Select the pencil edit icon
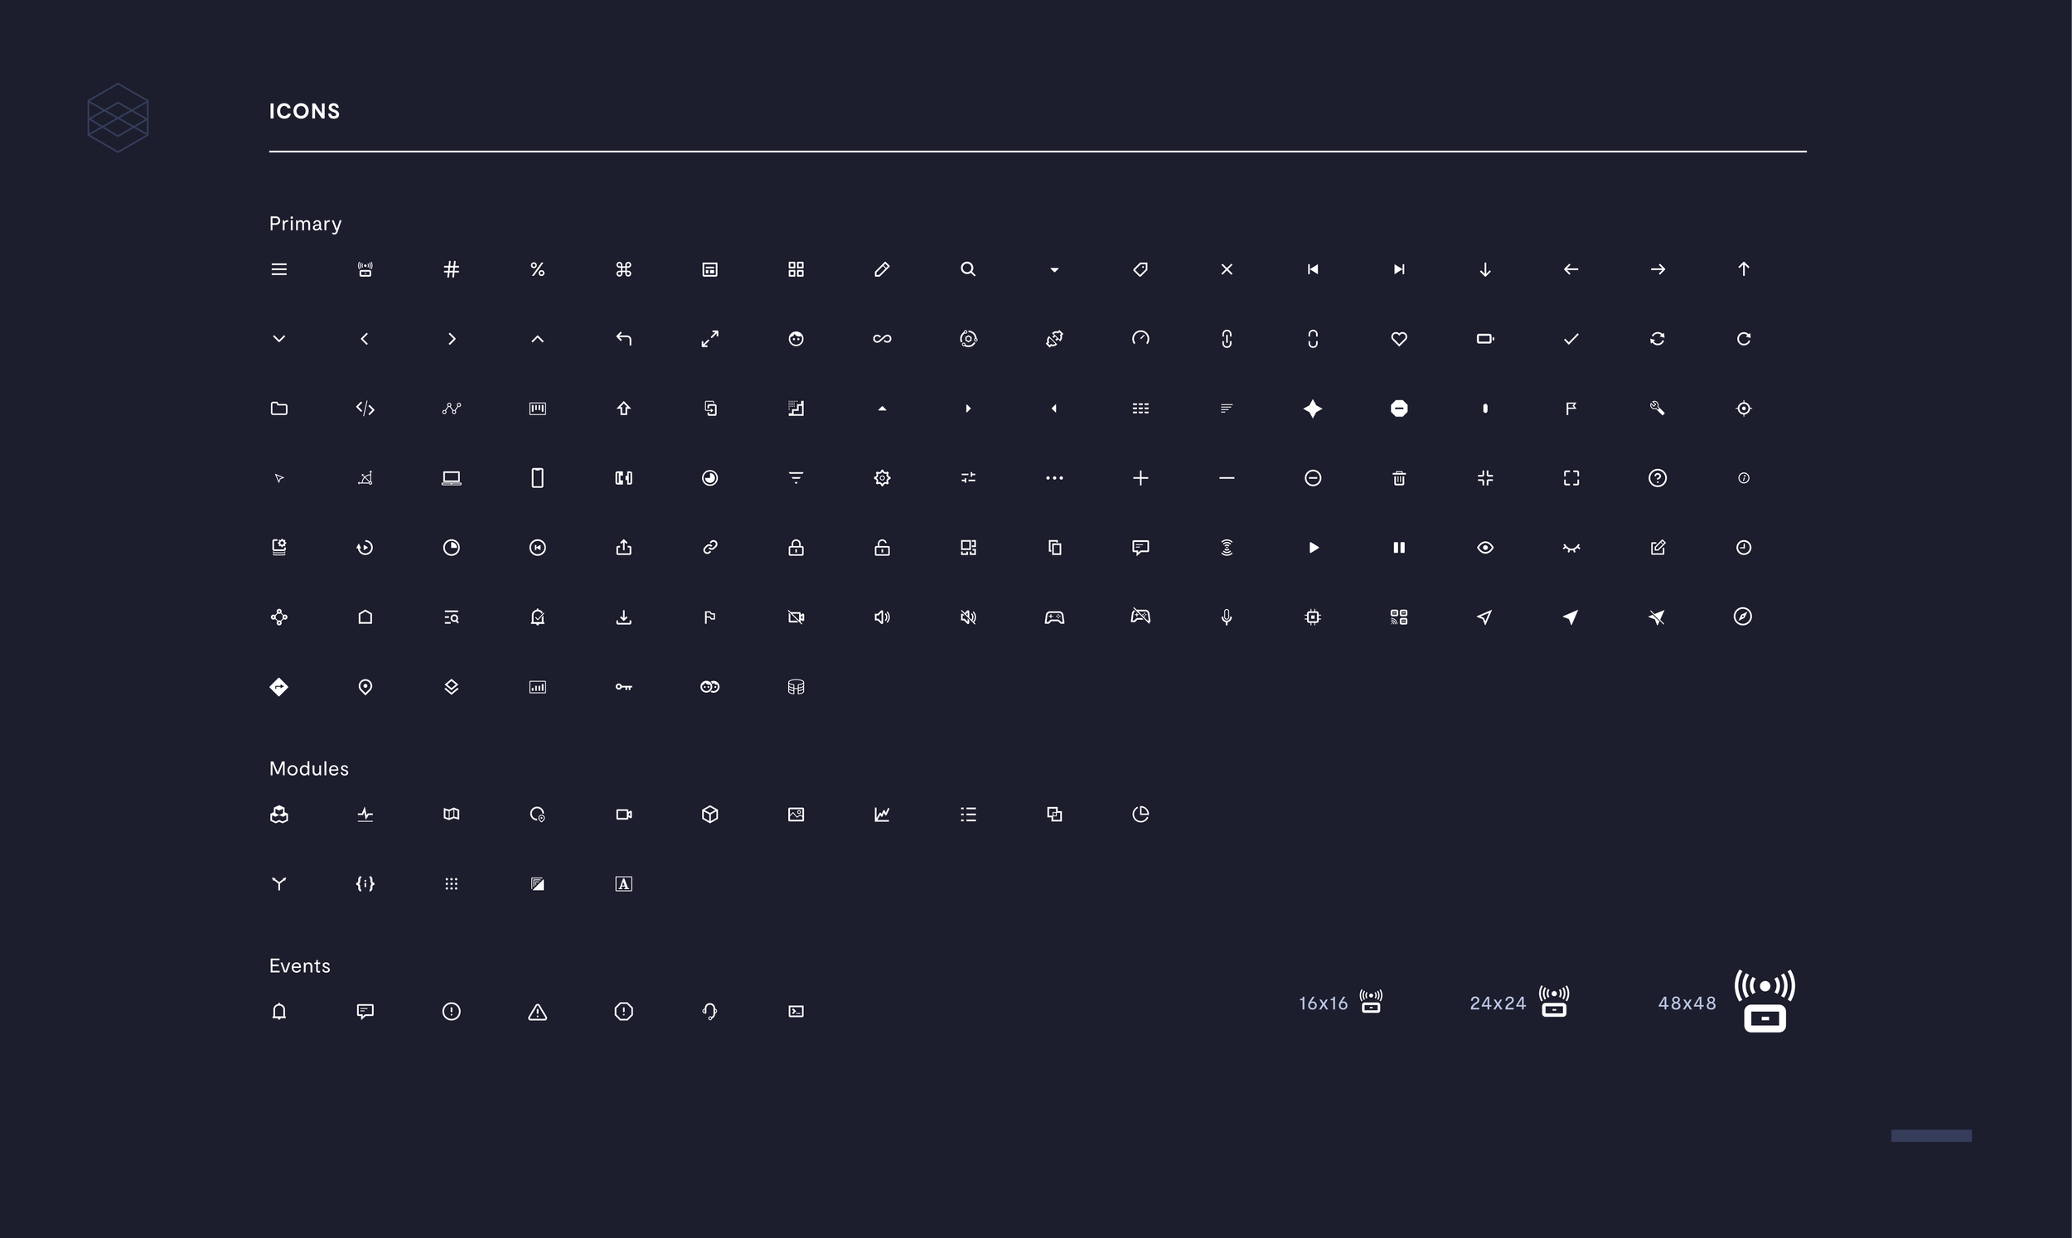Image resolution: width=2072 pixels, height=1238 pixels. click(x=882, y=269)
